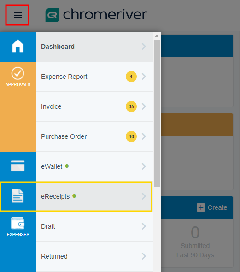Open the Home icon in the sidebar
Image resolution: width=240 pixels, height=272 pixels.
tap(18, 46)
